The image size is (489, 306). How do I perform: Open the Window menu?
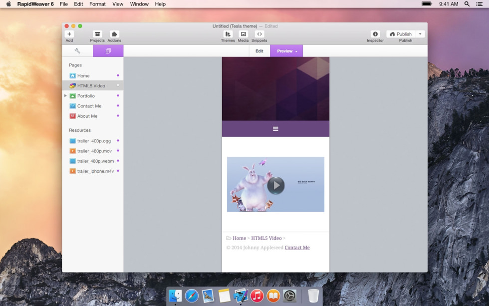pos(139,4)
